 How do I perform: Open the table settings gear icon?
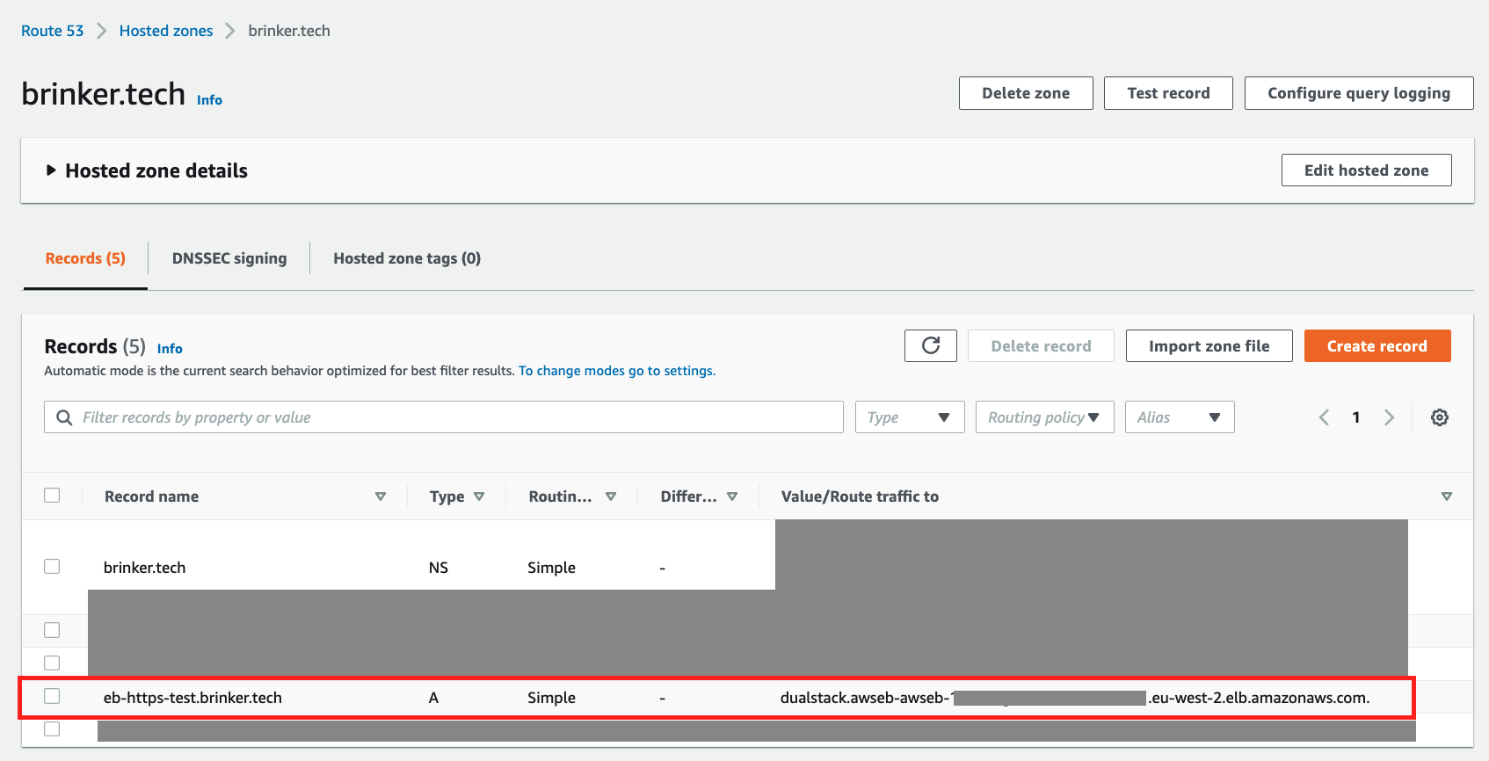[x=1439, y=417]
